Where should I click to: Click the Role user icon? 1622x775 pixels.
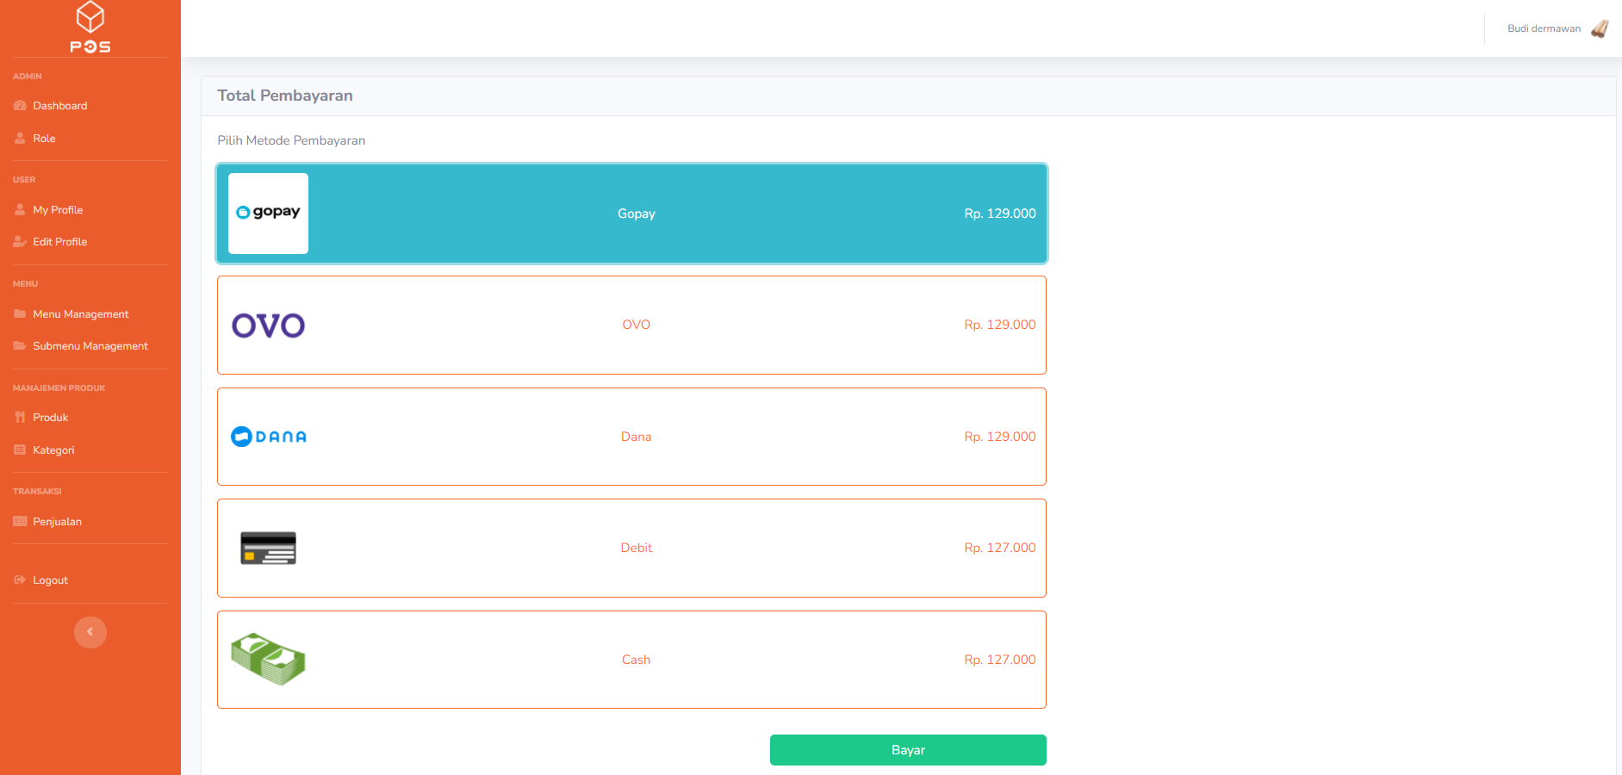coord(20,138)
